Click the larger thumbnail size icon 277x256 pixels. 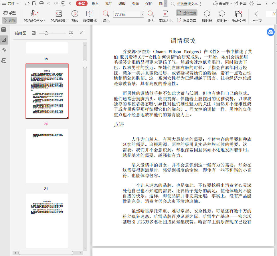(x=71, y=33)
